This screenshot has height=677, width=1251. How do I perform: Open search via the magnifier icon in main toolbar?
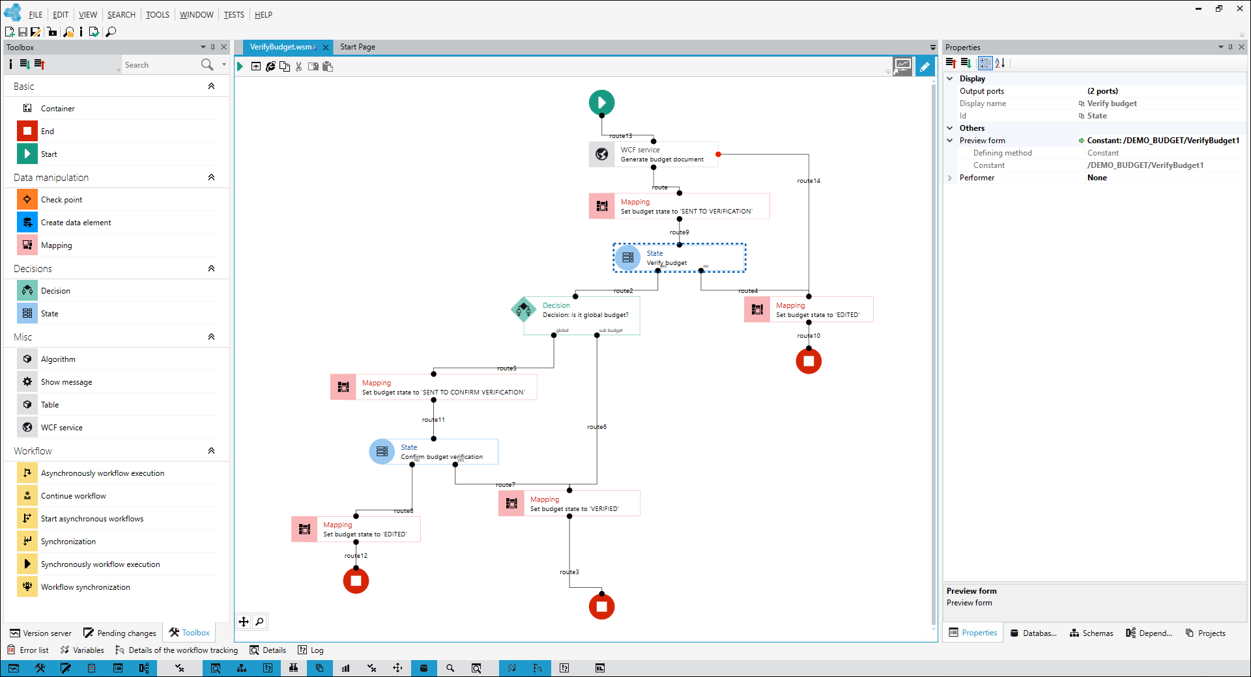110,31
